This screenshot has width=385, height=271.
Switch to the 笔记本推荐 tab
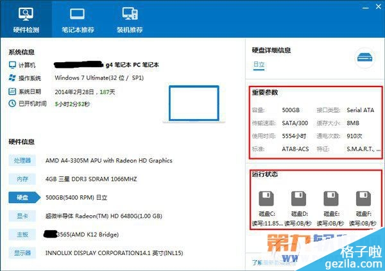78,19
